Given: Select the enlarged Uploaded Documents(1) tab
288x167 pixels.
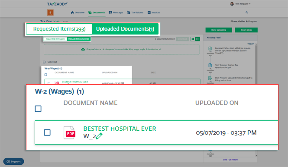Looking at the screenshot, I should pos(125,29).
